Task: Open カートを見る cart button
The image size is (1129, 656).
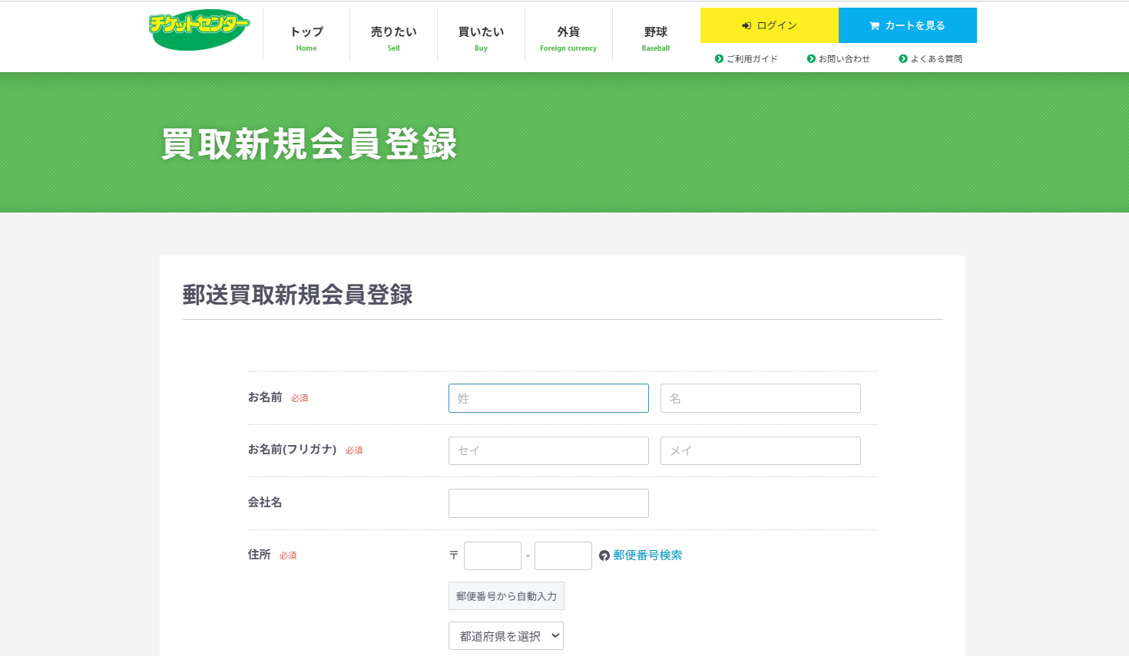Action: pos(908,25)
